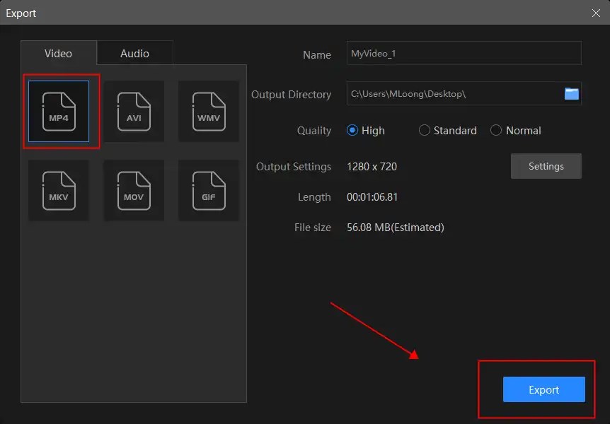Check the estimated file size label
The height and width of the screenshot is (424, 610).
[x=399, y=228]
